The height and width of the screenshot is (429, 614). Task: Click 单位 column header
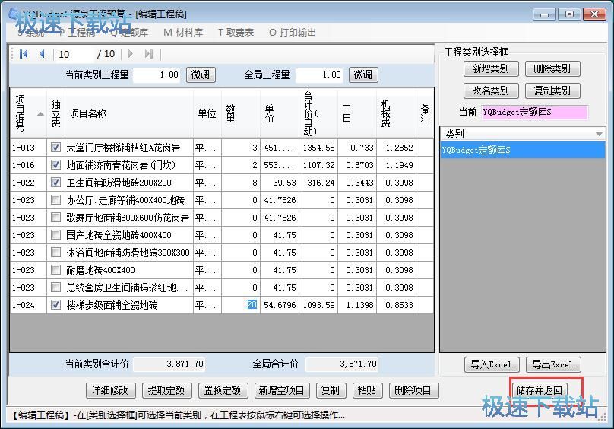[x=207, y=113]
